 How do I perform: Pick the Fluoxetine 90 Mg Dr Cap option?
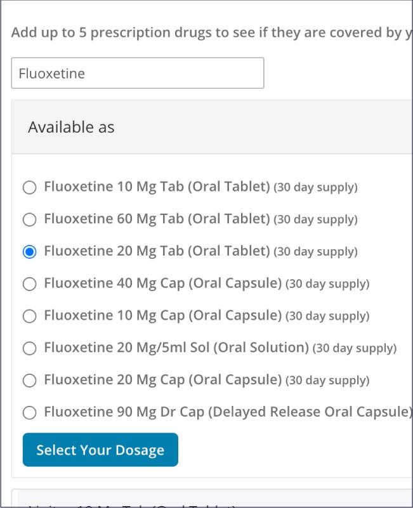pos(30,413)
